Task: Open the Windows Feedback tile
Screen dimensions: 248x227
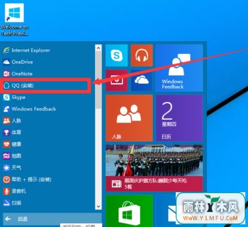Action: 179,68
